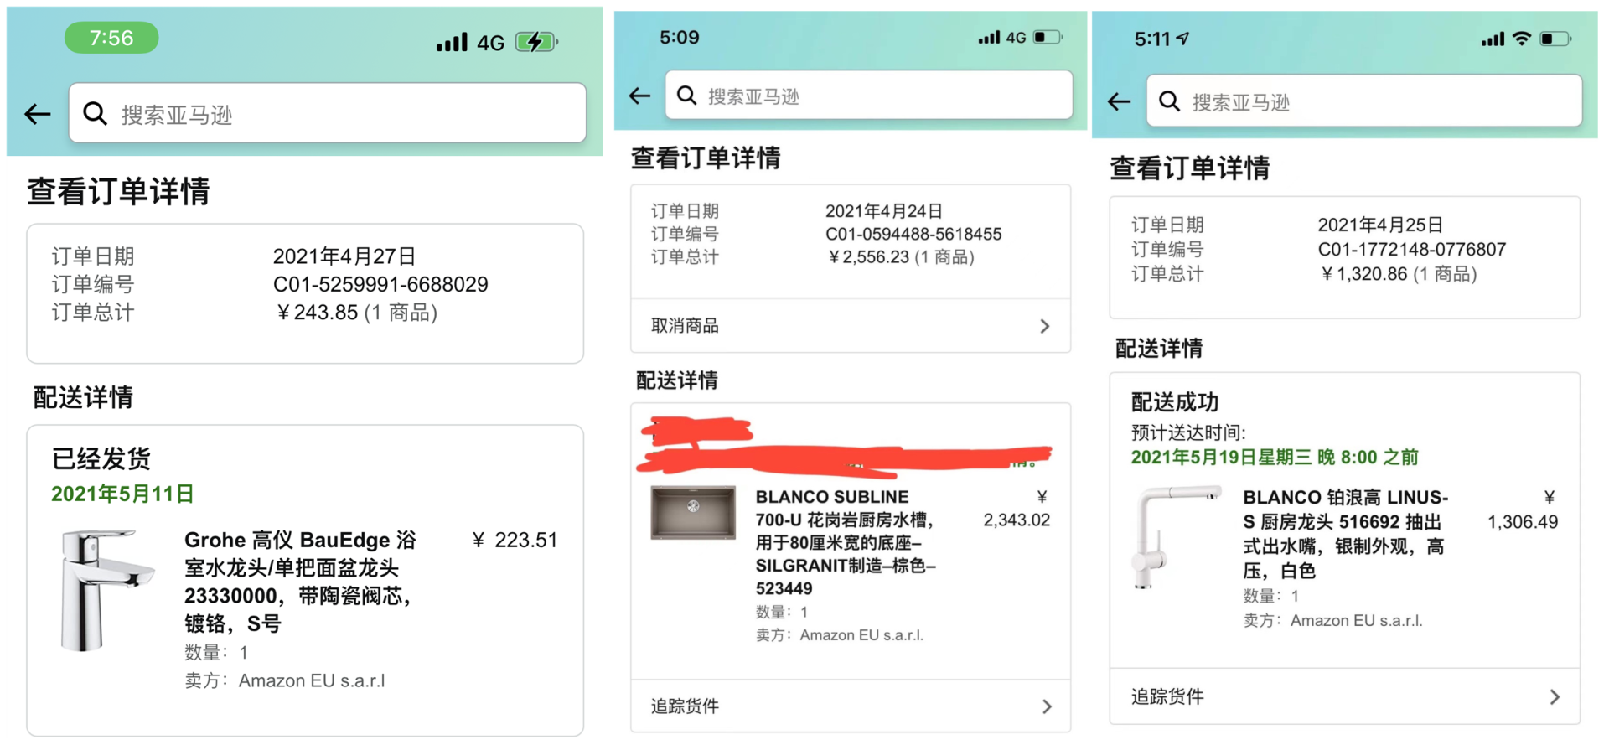Tap the Wi-Fi icon in the 5:11 status bar

pos(1522,39)
